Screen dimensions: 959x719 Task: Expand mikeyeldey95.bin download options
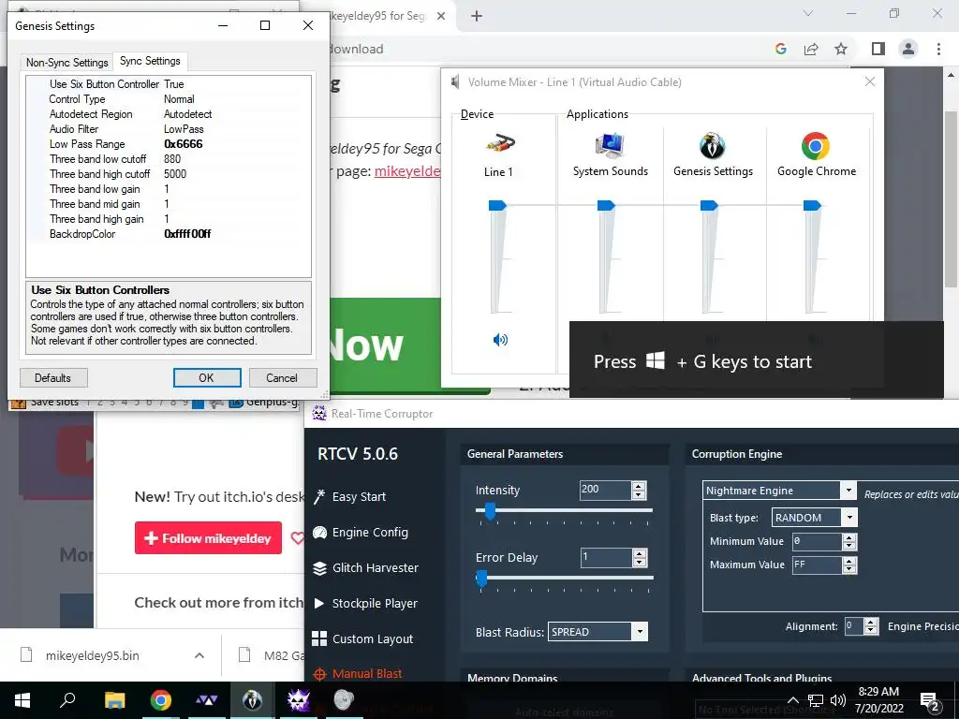pyautogui.click(x=199, y=655)
